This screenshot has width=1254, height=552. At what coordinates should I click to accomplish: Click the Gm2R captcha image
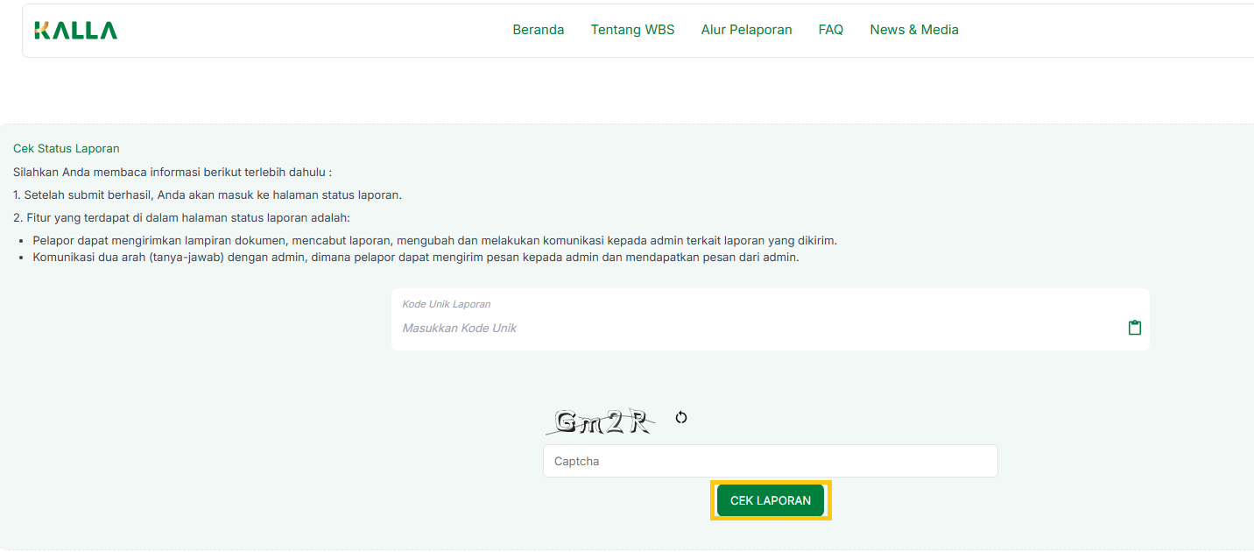[x=602, y=422]
